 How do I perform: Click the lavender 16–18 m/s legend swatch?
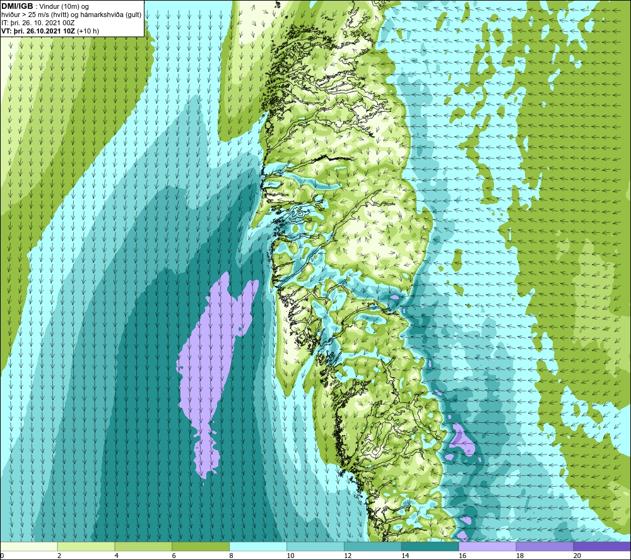[487, 546]
